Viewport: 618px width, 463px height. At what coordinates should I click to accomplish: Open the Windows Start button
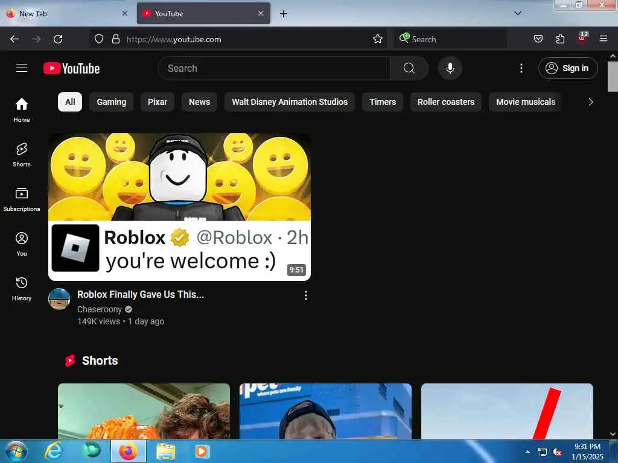click(x=16, y=452)
